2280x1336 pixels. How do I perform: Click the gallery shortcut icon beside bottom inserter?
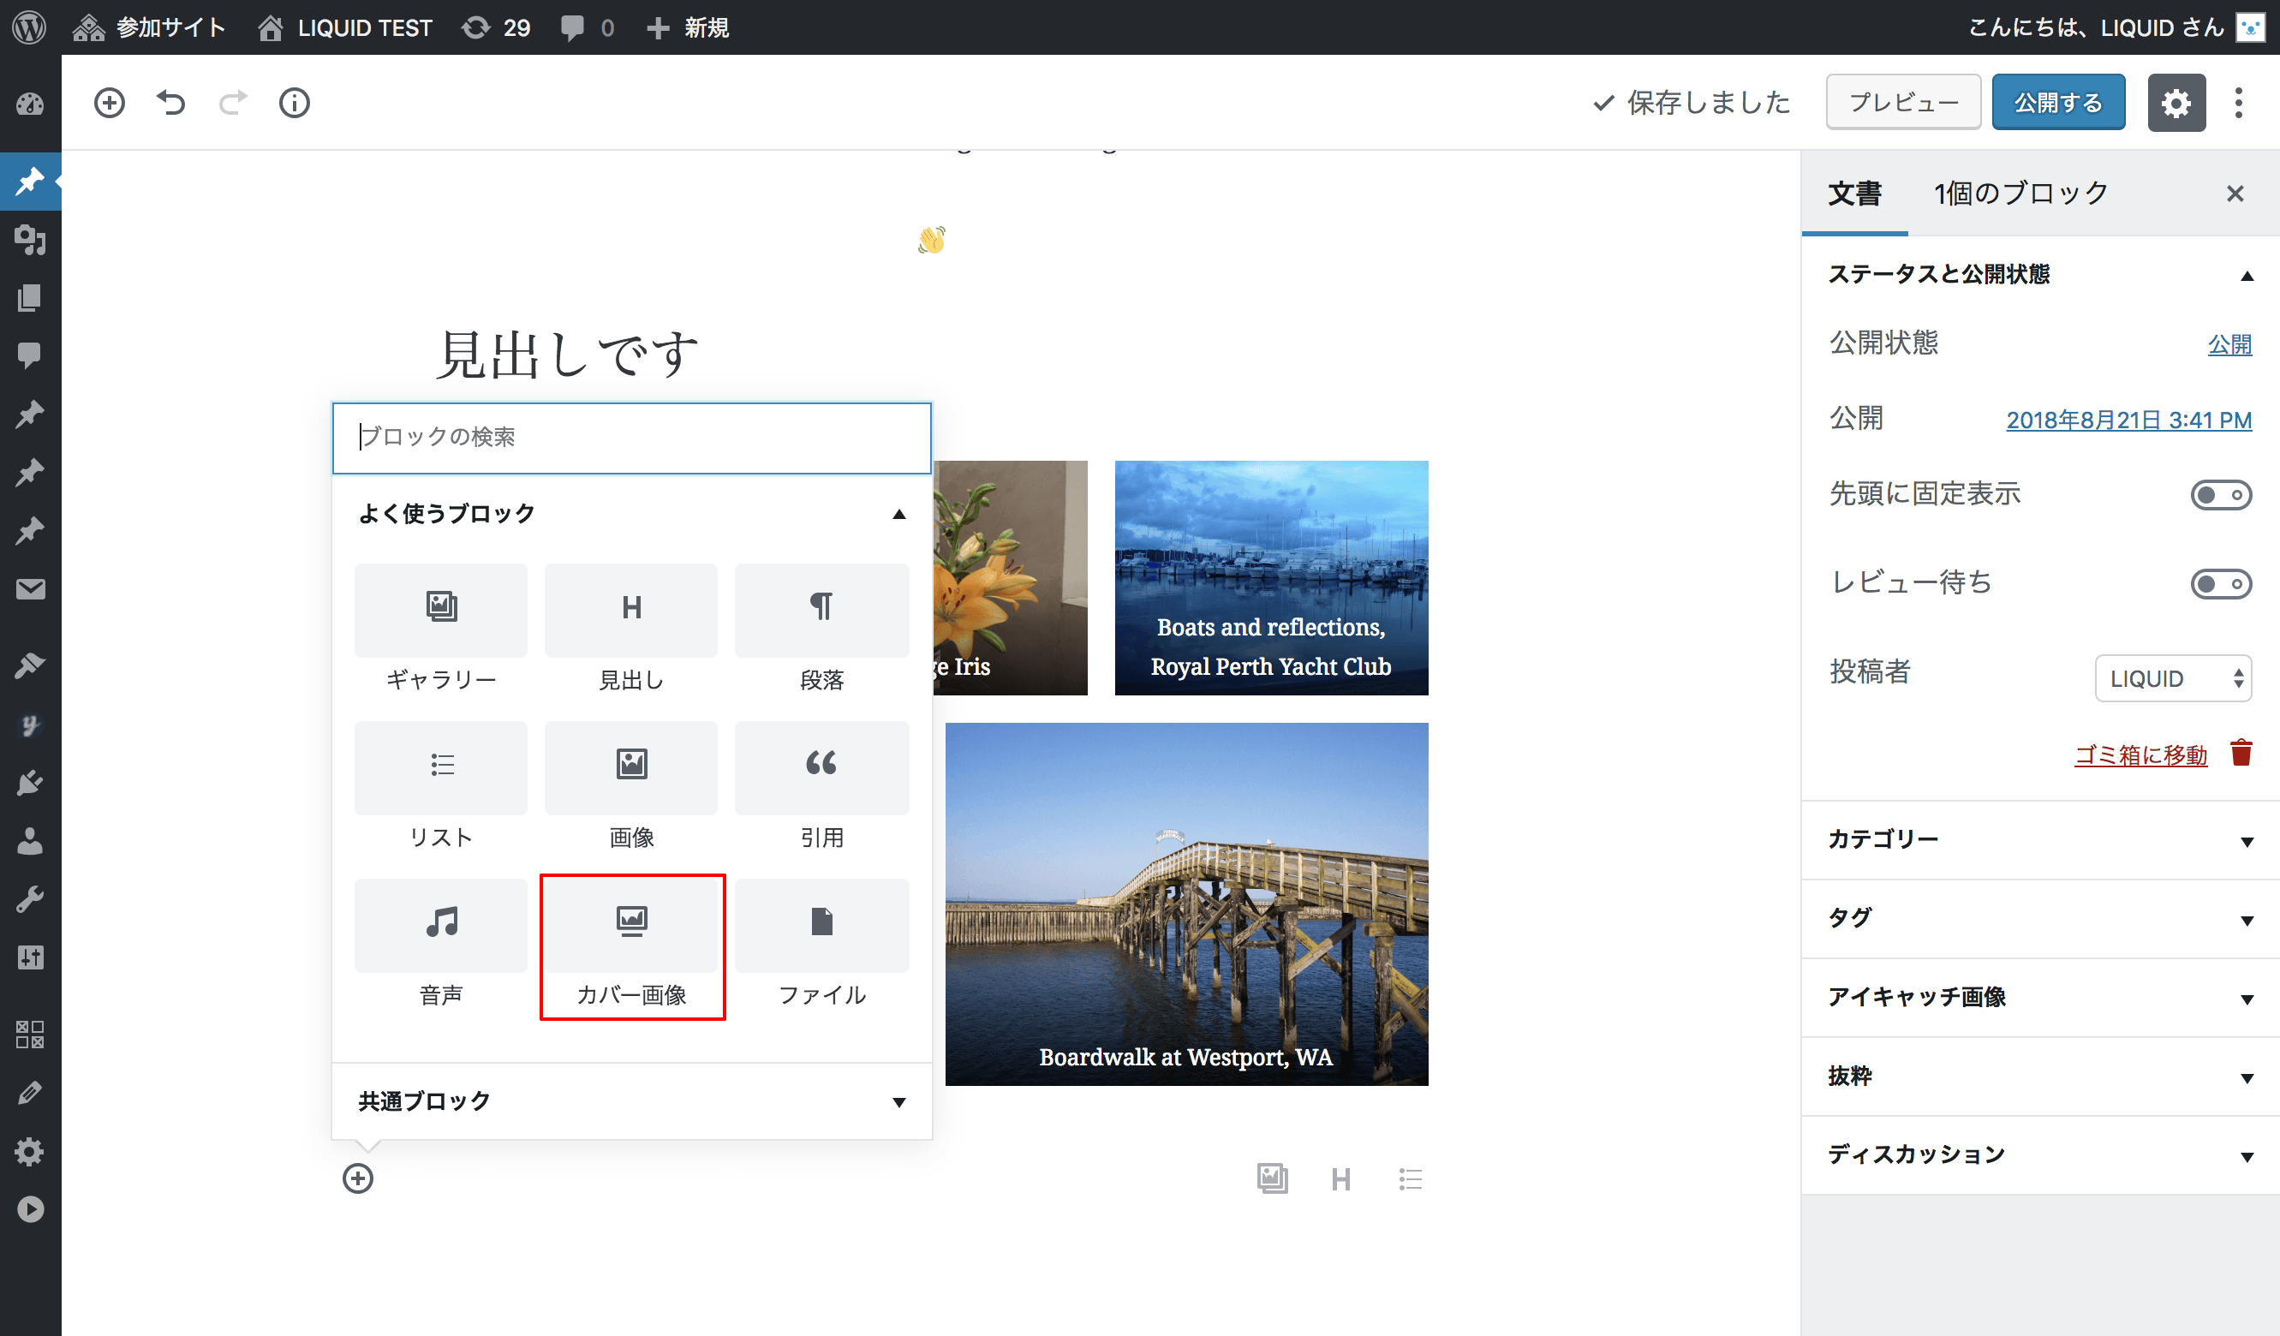(1272, 1178)
